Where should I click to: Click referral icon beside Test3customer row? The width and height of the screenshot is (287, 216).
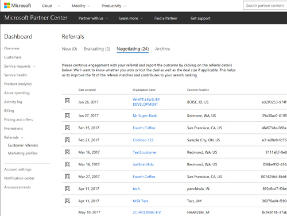coord(67,152)
